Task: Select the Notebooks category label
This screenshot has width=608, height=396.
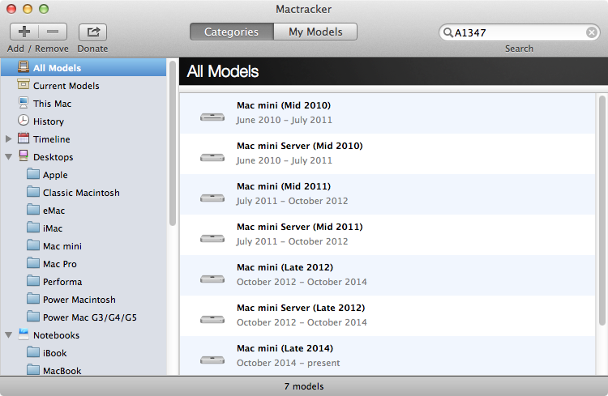Action: click(x=56, y=335)
